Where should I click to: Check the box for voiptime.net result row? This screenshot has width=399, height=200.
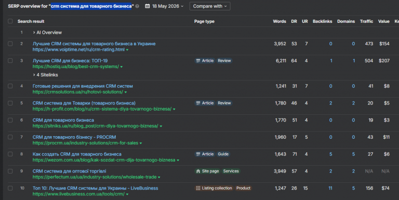(x=10, y=44)
